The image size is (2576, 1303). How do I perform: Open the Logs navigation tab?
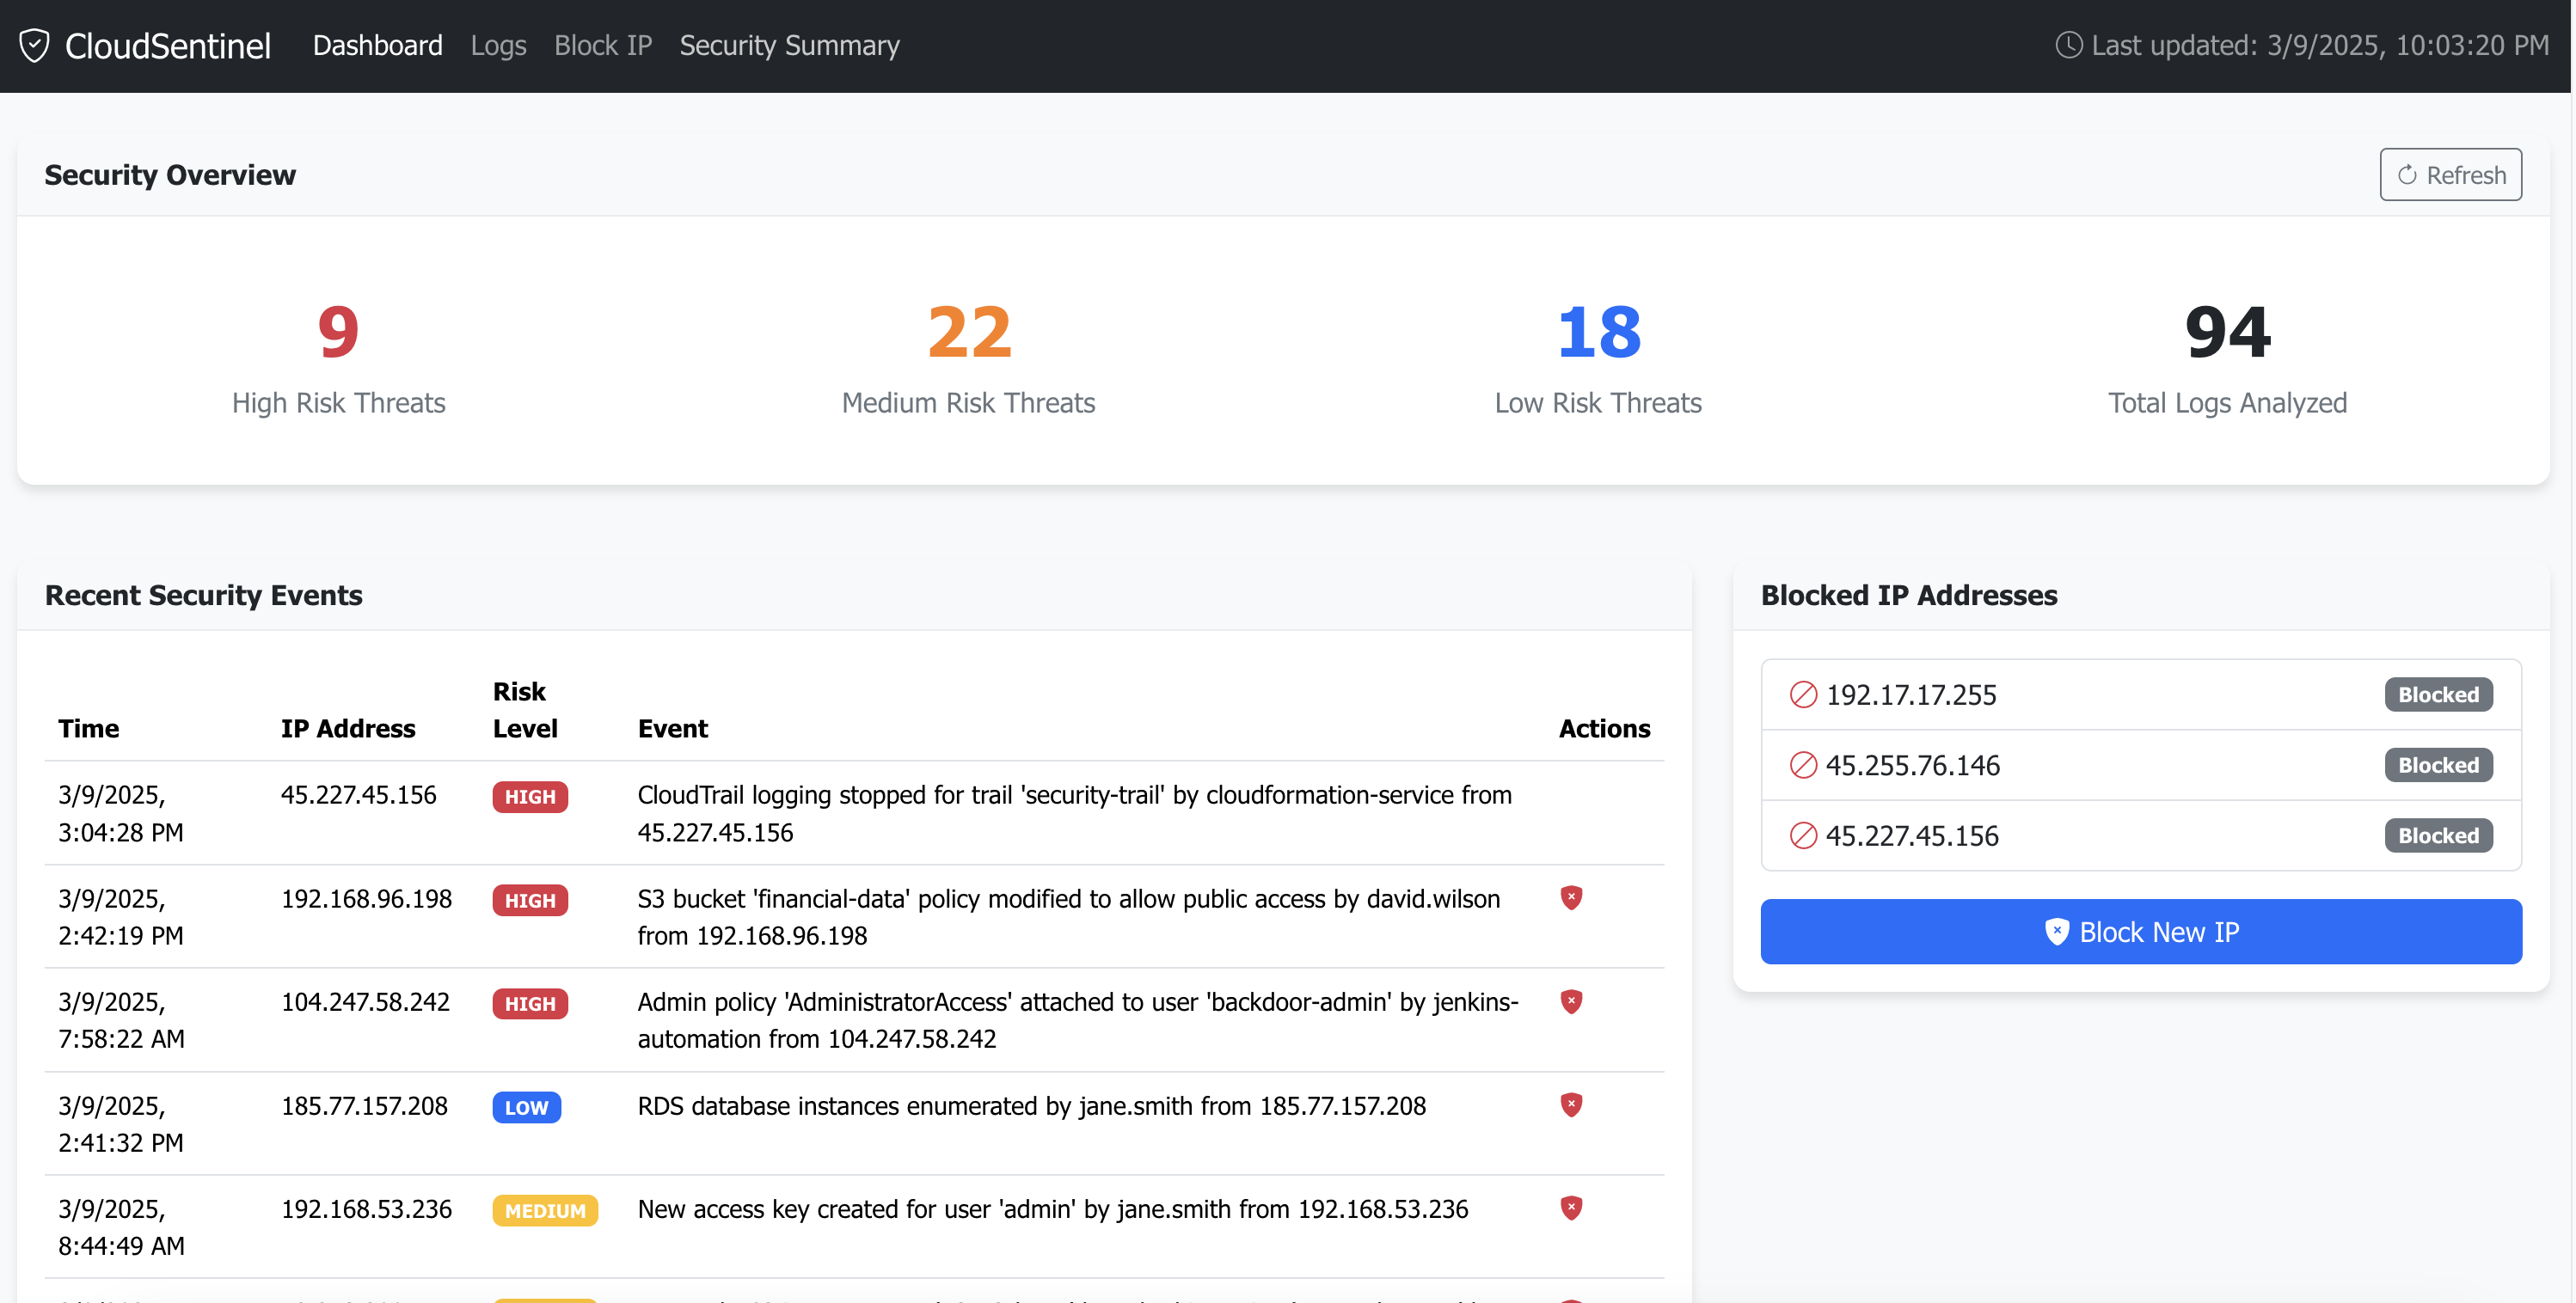pos(498,45)
